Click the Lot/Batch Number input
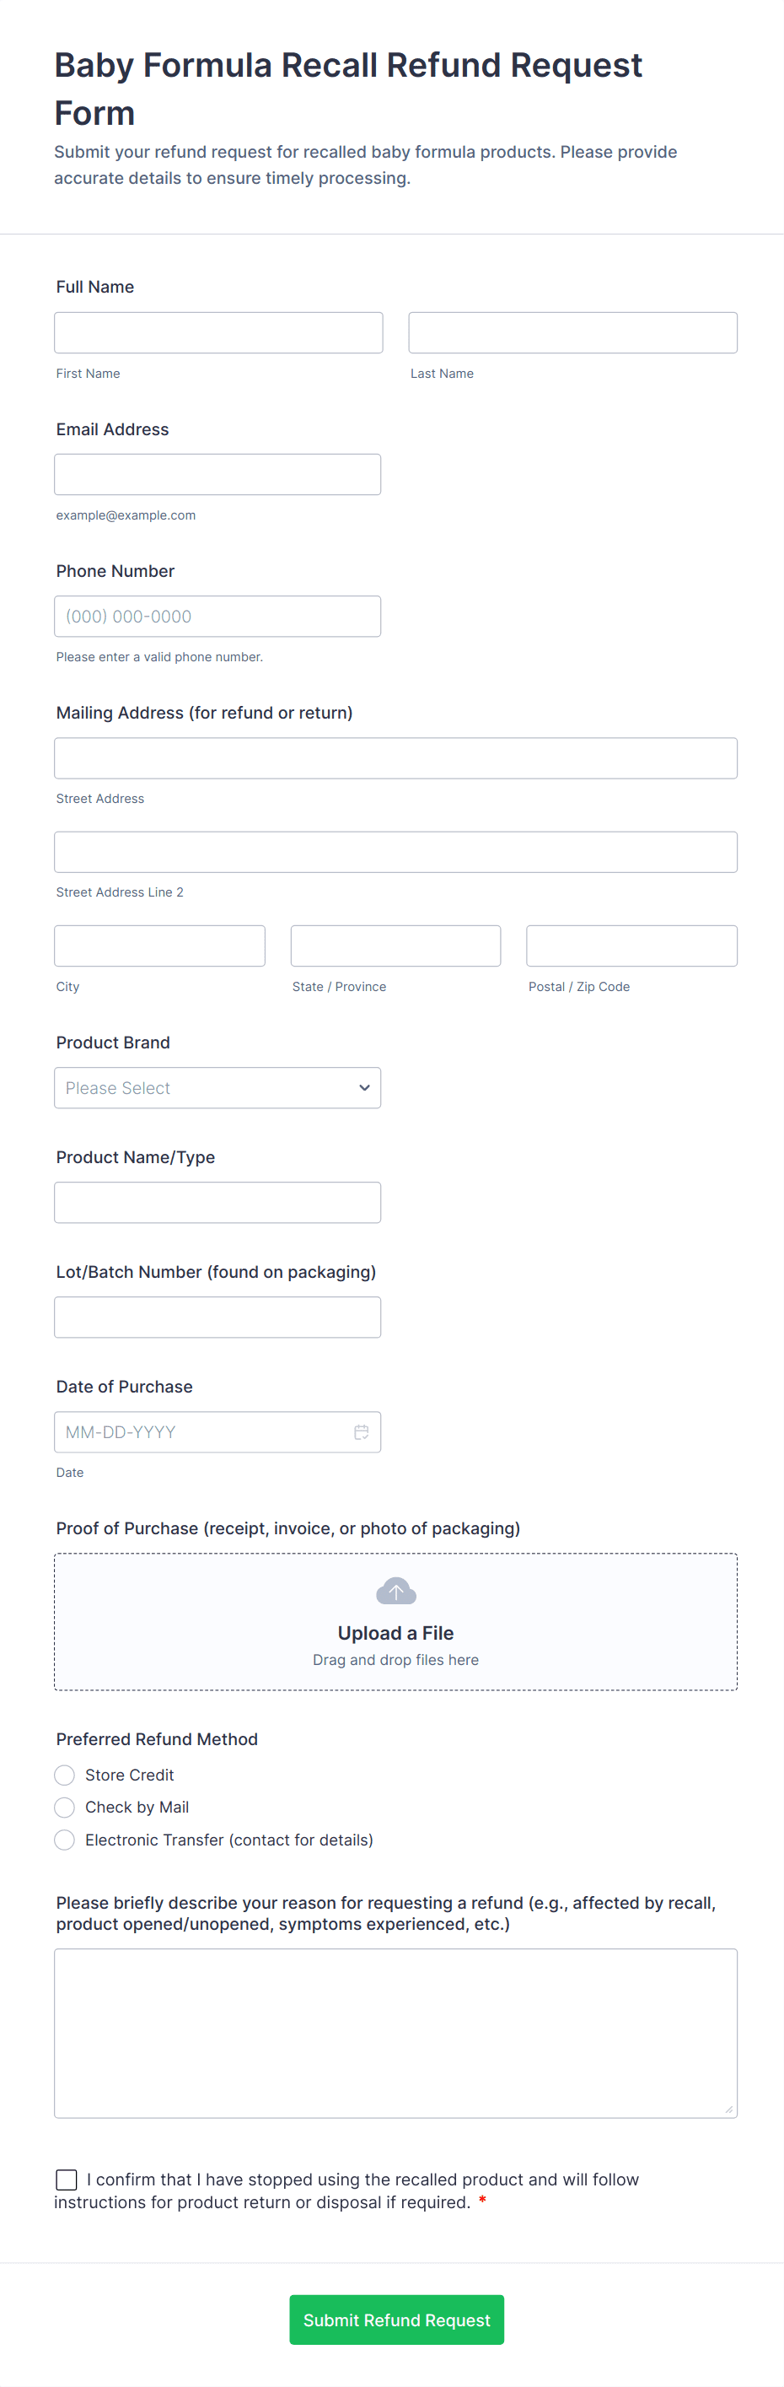This screenshot has width=784, height=2387. (x=217, y=1317)
